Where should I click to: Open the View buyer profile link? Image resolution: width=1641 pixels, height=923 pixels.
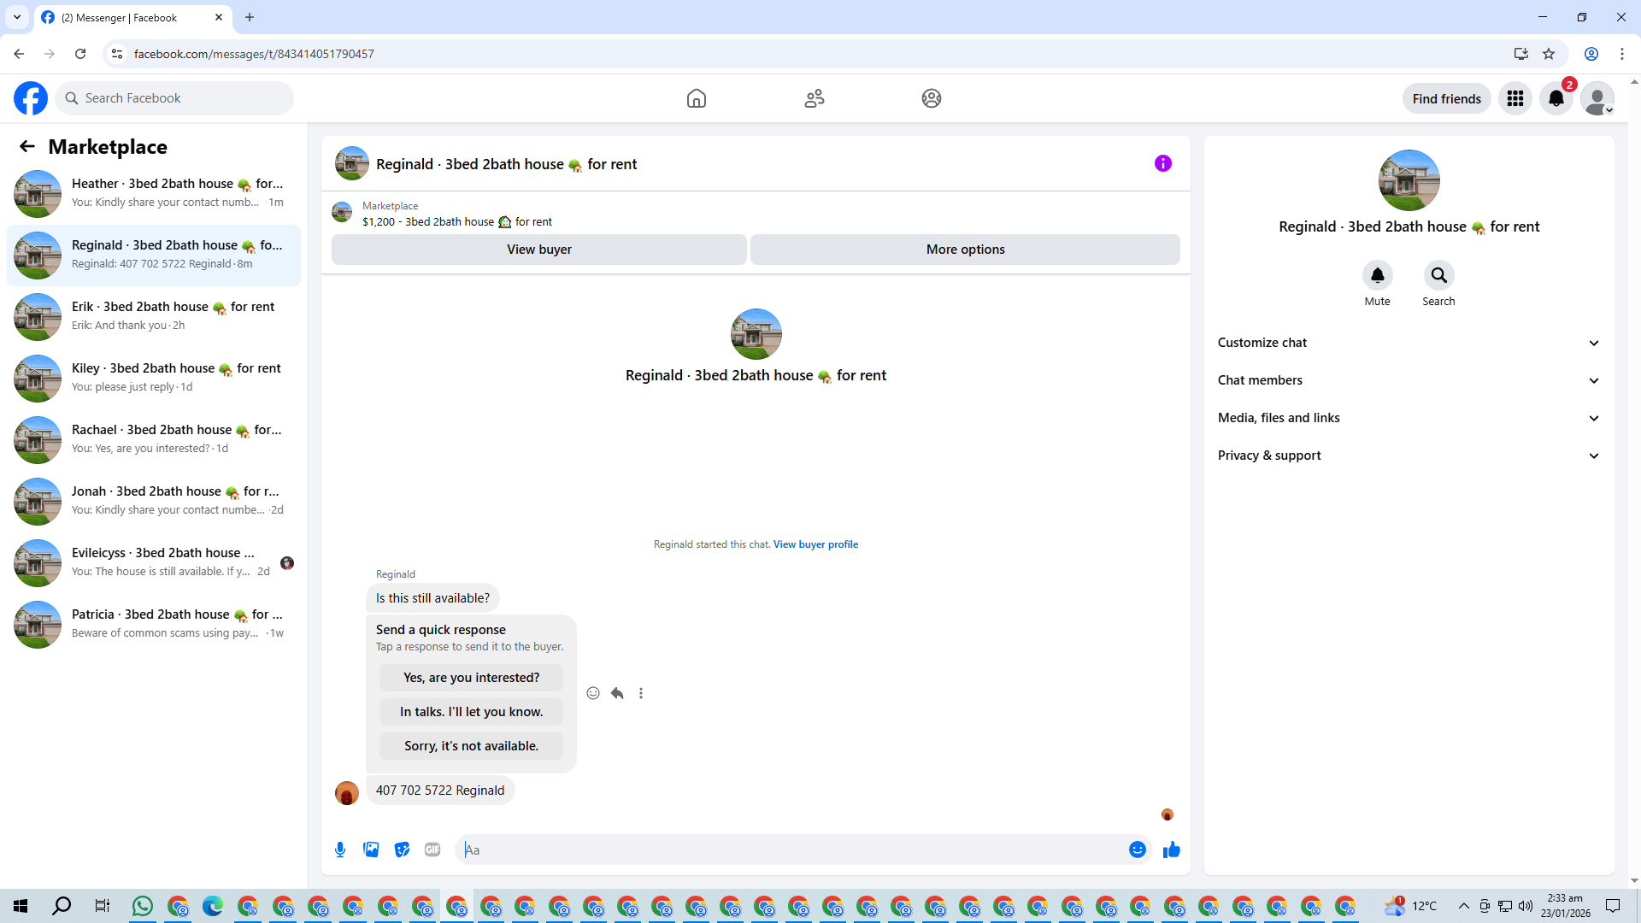point(815,544)
